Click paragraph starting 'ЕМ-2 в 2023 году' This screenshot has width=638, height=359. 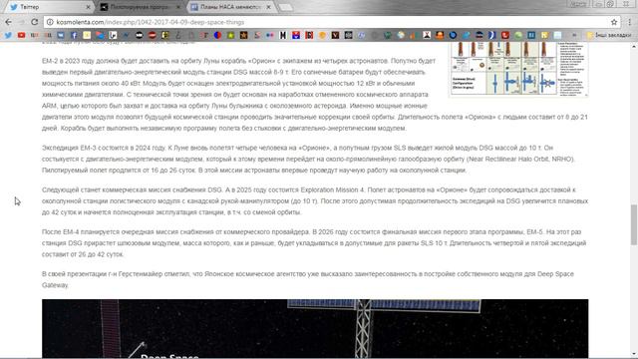coord(315,95)
